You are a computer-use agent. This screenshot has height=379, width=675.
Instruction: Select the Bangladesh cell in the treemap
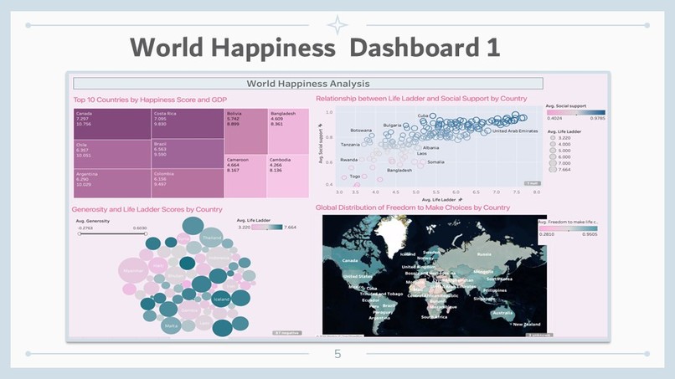(288, 131)
